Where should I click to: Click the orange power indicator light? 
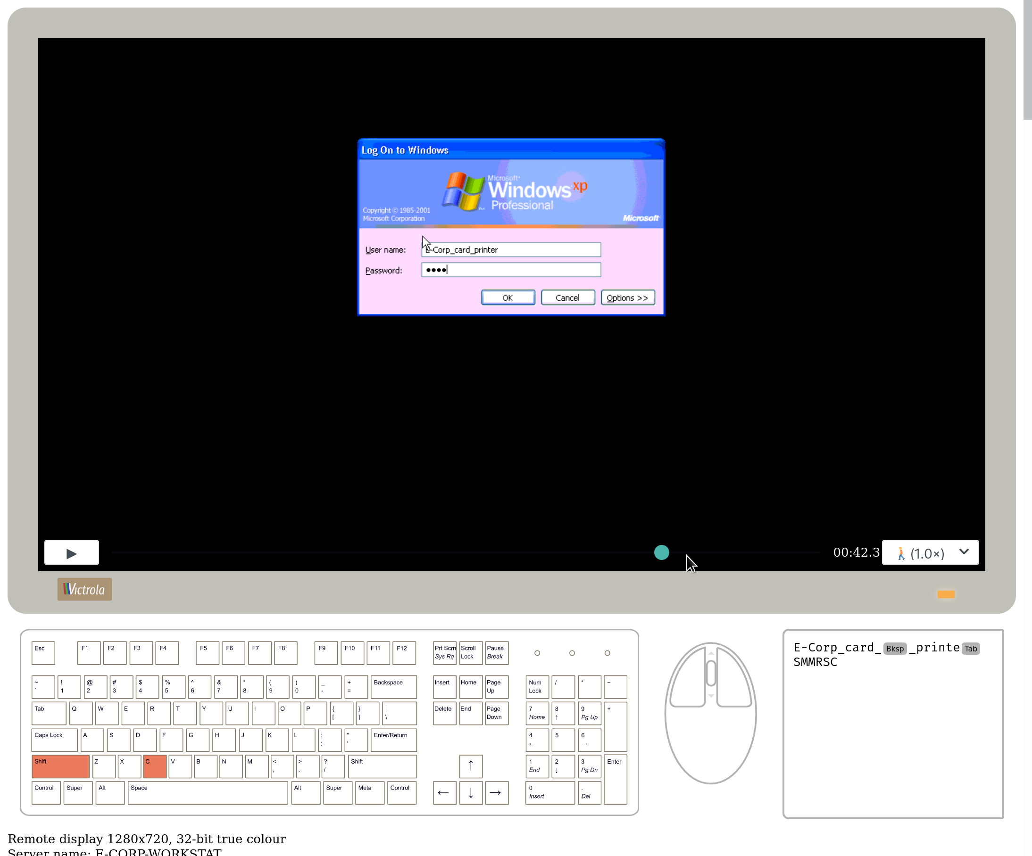[946, 594]
